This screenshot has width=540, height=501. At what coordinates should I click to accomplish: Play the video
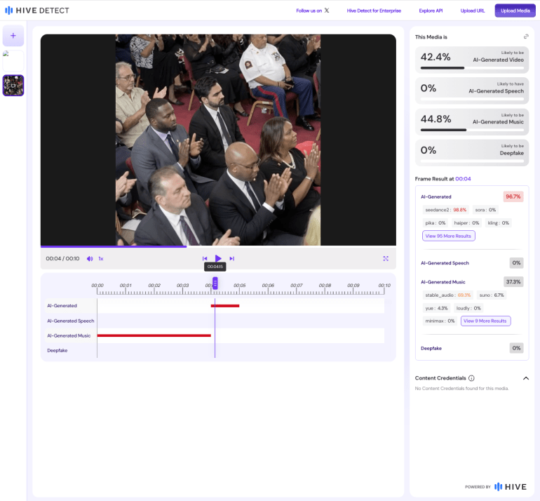(218, 258)
